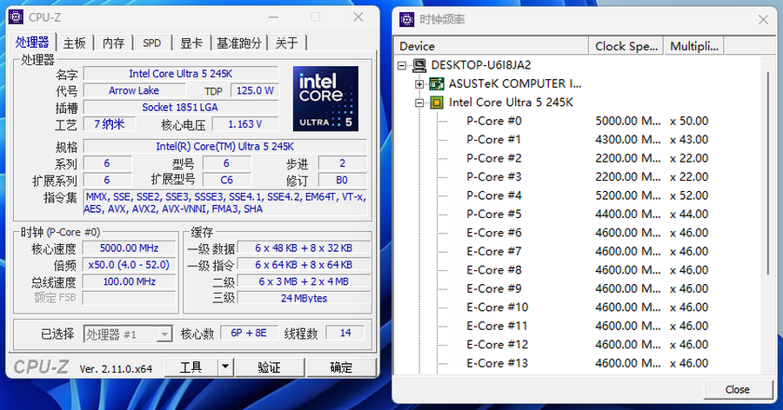
Task: Click the Close button in the clock window
Action: click(738, 389)
